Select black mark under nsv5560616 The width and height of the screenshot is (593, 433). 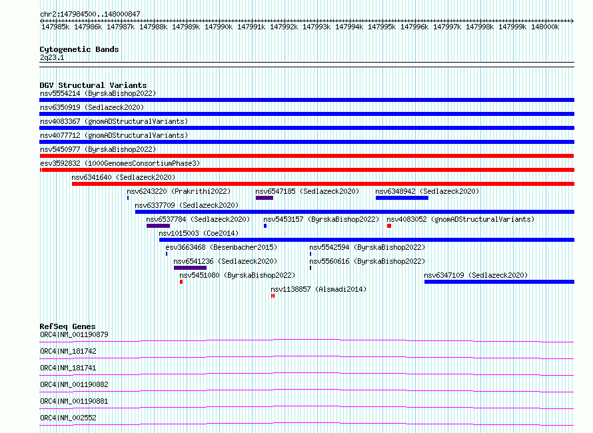click(310, 268)
